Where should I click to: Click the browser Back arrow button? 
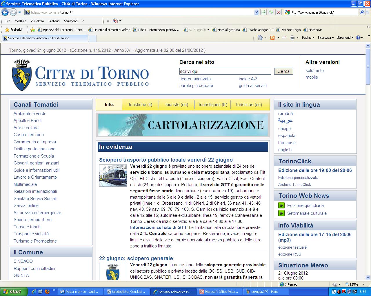tap(5, 12)
